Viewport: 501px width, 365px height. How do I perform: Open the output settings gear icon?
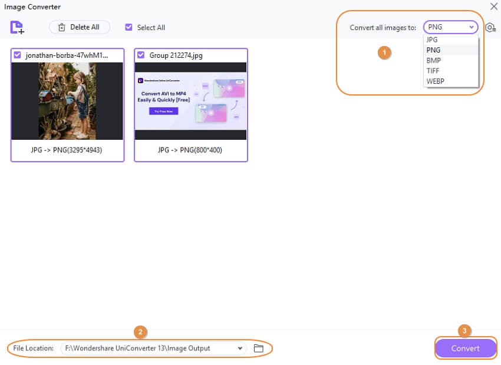tap(490, 28)
